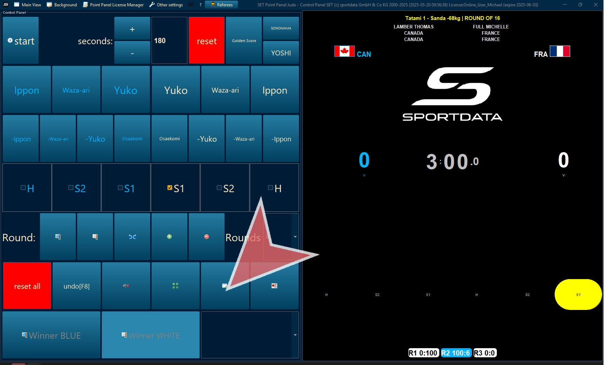Viewport: 607px width, 365px height.
Task: Expand the dropdown beside Winner WHITE
Action: tap(295, 335)
